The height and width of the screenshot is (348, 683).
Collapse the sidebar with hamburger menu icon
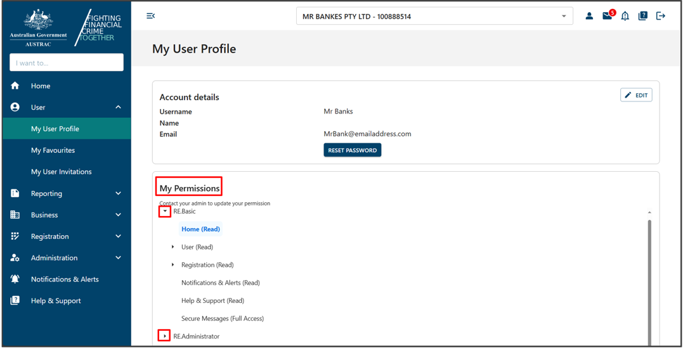(151, 16)
